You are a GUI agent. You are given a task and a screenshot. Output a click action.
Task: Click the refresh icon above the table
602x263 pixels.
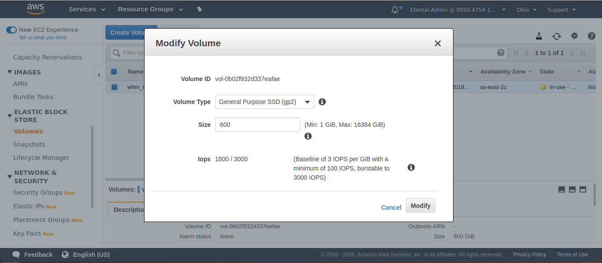557,36
